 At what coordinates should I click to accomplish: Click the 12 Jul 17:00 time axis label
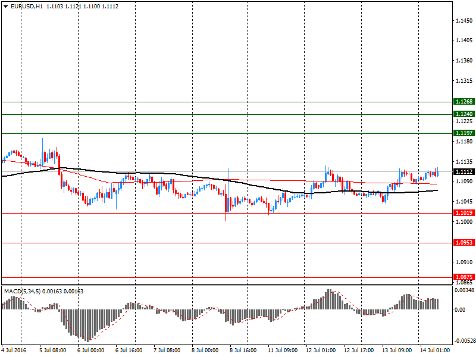point(359,350)
